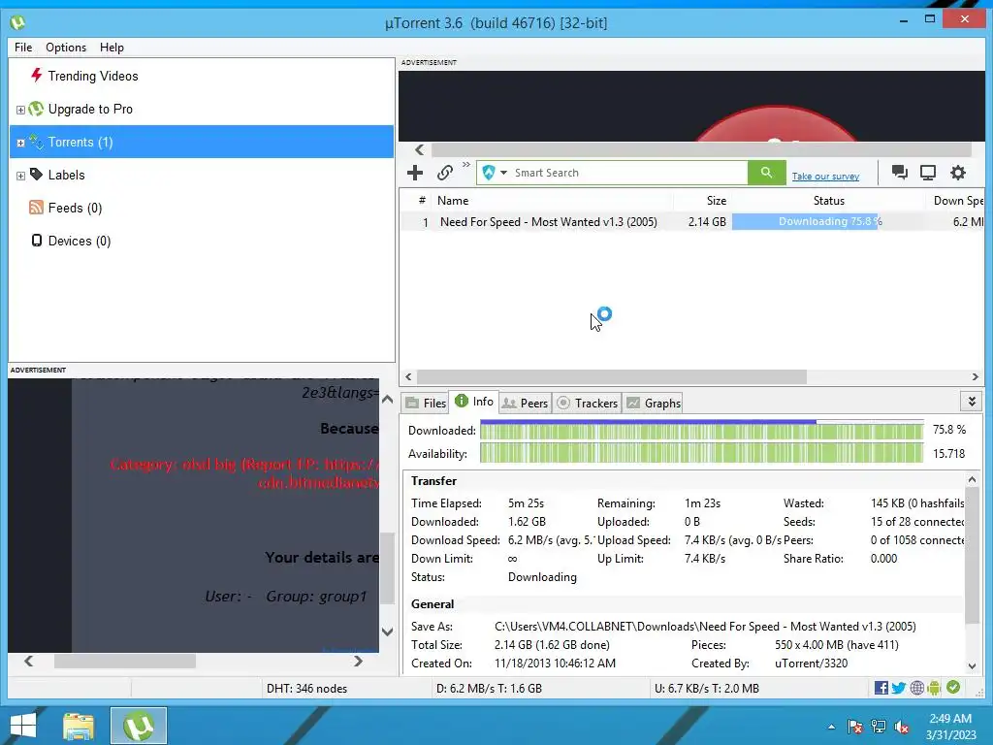This screenshot has width=993, height=745.
Task: Select Trending Videos in the sidebar
Action: click(x=93, y=76)
